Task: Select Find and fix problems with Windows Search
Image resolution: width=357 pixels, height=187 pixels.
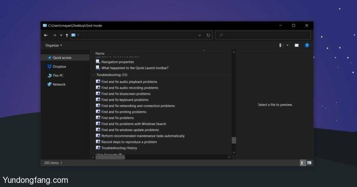Action: tap(134, 124)
